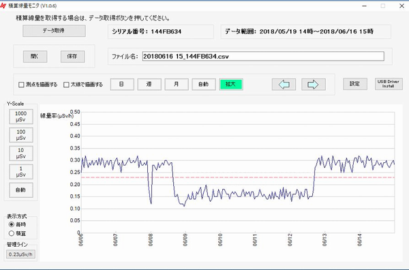Select the 毎時 radio button
Screen dimensions: 409x270
click(11, 224)
